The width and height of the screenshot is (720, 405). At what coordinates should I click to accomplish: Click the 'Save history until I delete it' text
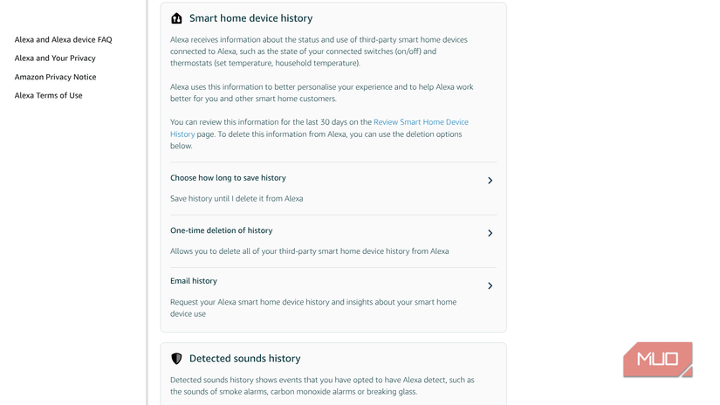[x=237, y=199]
